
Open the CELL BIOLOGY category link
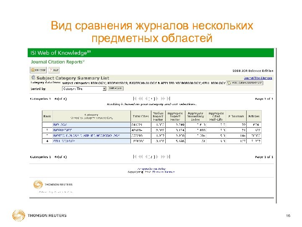(x=64, y=141)
